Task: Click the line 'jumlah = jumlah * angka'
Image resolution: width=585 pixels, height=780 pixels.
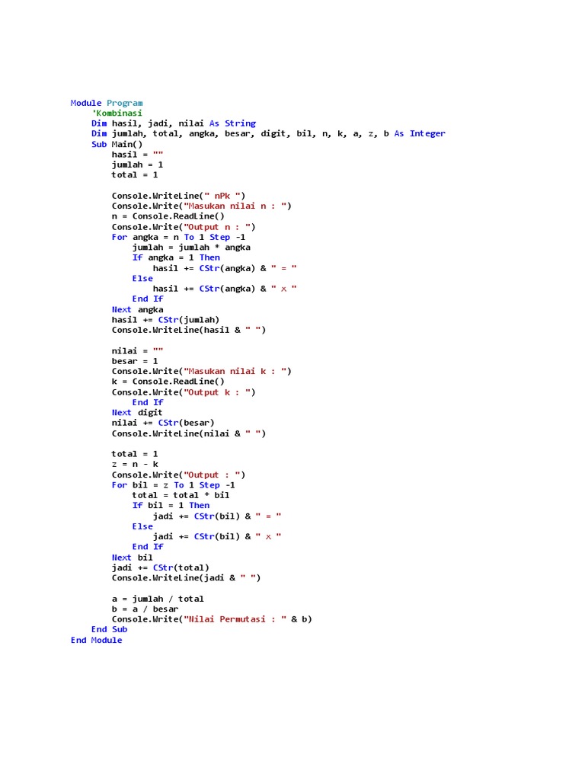Action: pyautogui.click(x=191, y=248)
